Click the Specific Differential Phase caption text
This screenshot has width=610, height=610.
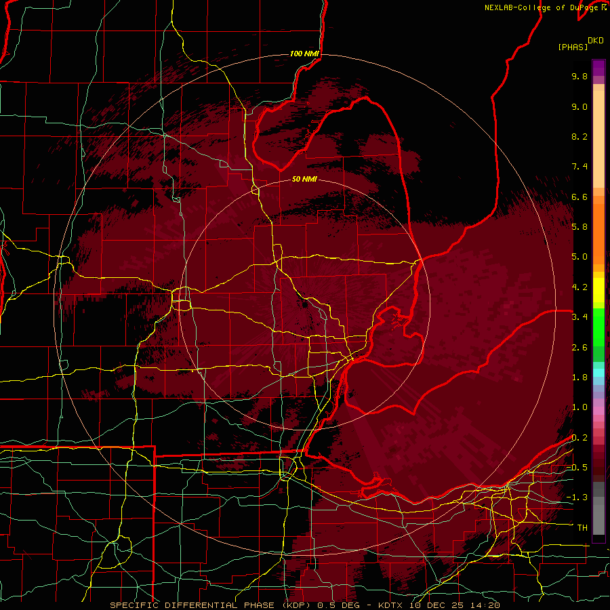pyautogui.click(x=305, y=605)
